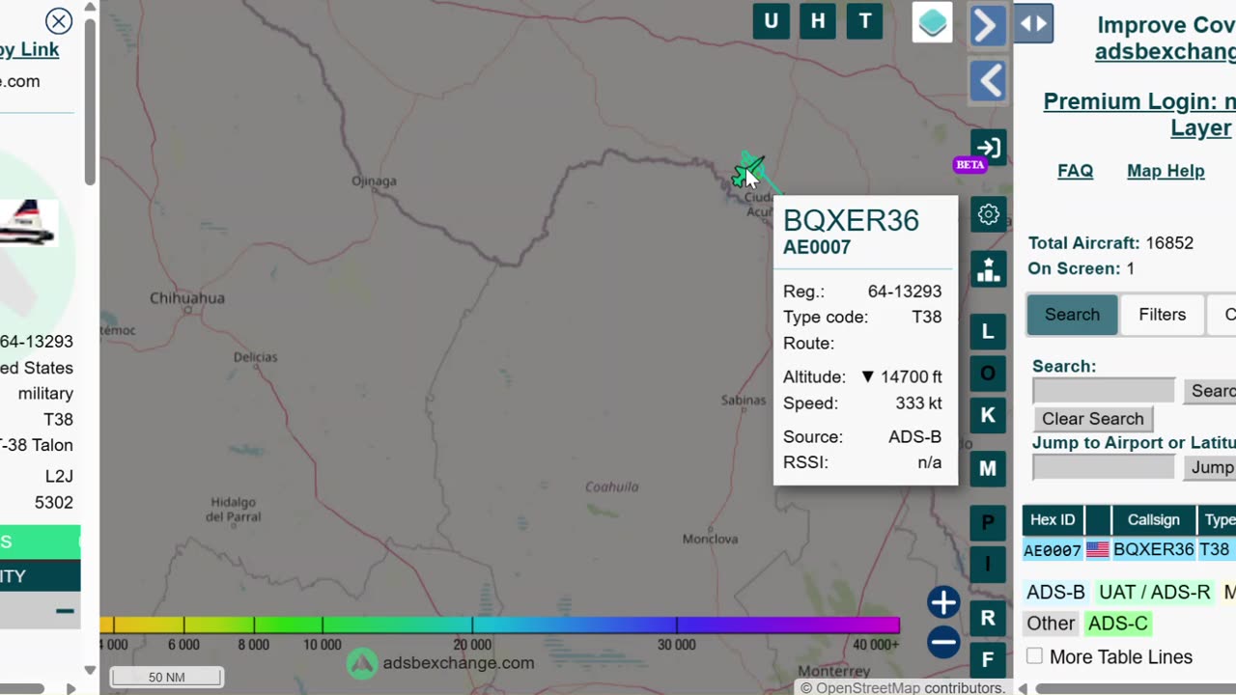Screen dimensions: 1236x695
Task: Open map settings gear icon
Action: [x=988, y=214]
